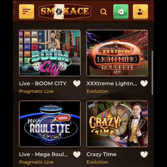Launch the Mega Roulette 500x thumbnail

pyautogui.click(x=50, y=124)
